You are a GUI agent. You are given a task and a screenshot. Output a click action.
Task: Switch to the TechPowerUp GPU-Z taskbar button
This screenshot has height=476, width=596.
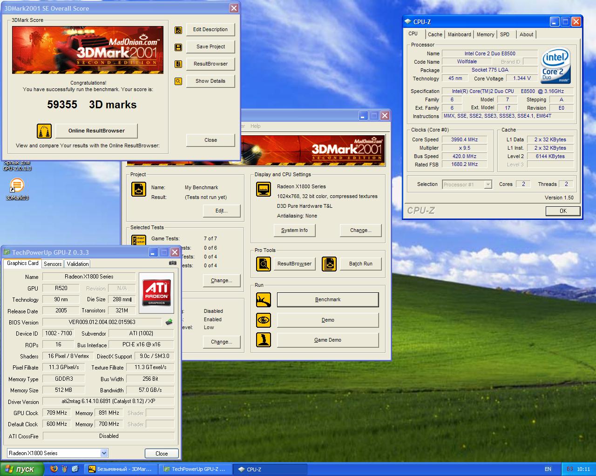click(x=195, y=469)
